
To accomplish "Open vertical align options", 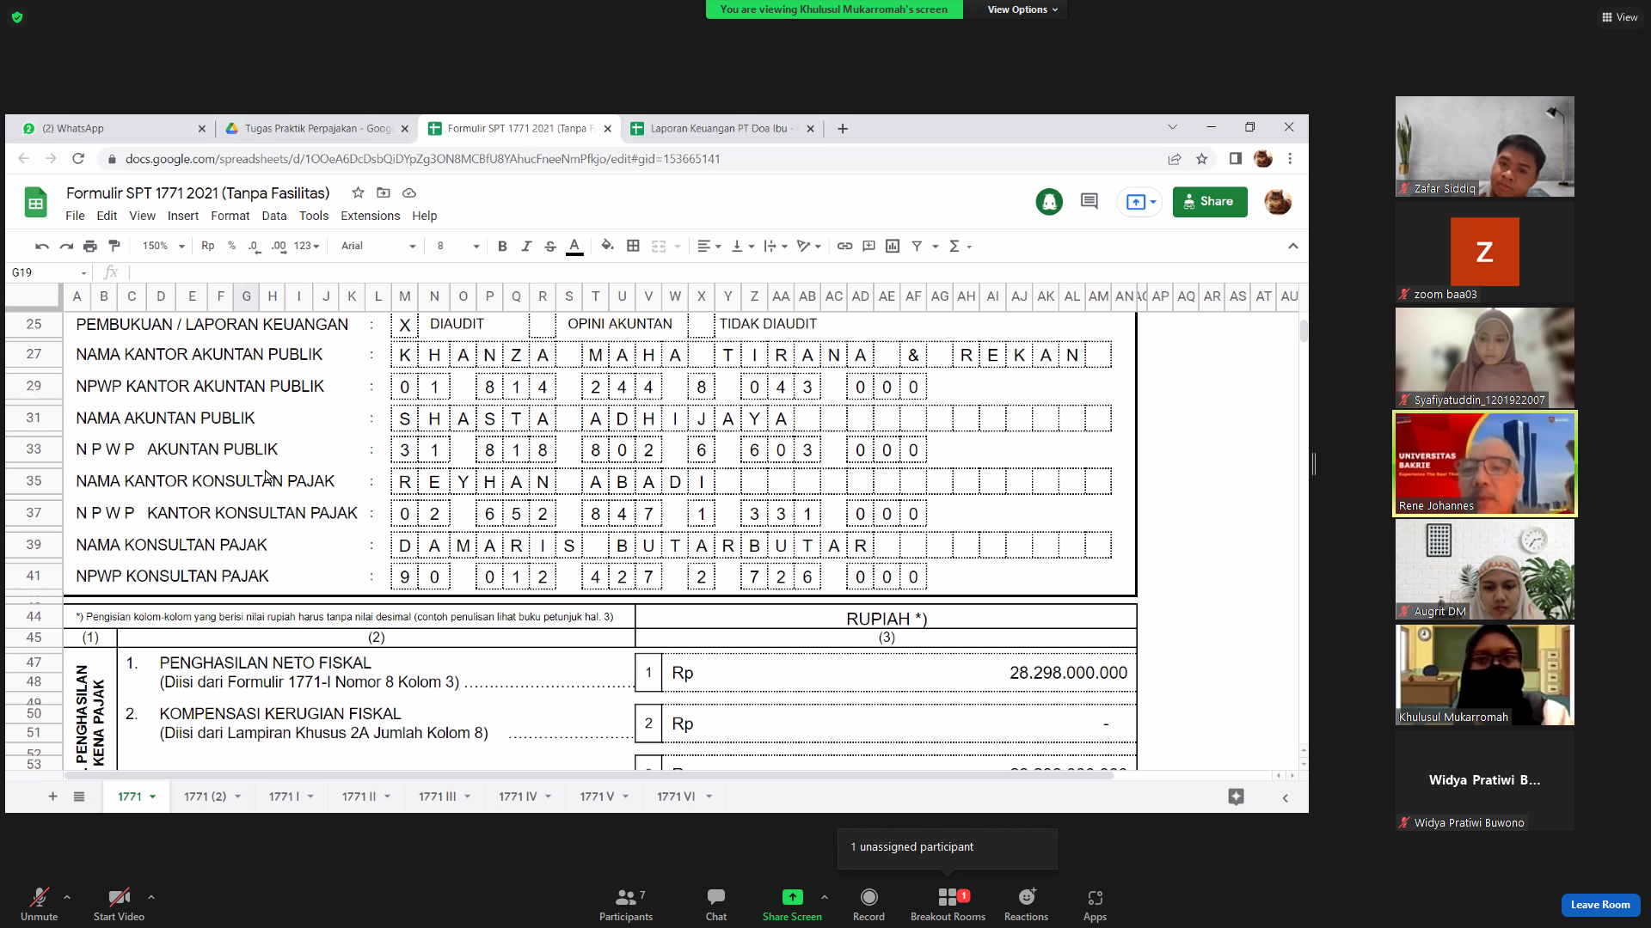I will (742, 247).
